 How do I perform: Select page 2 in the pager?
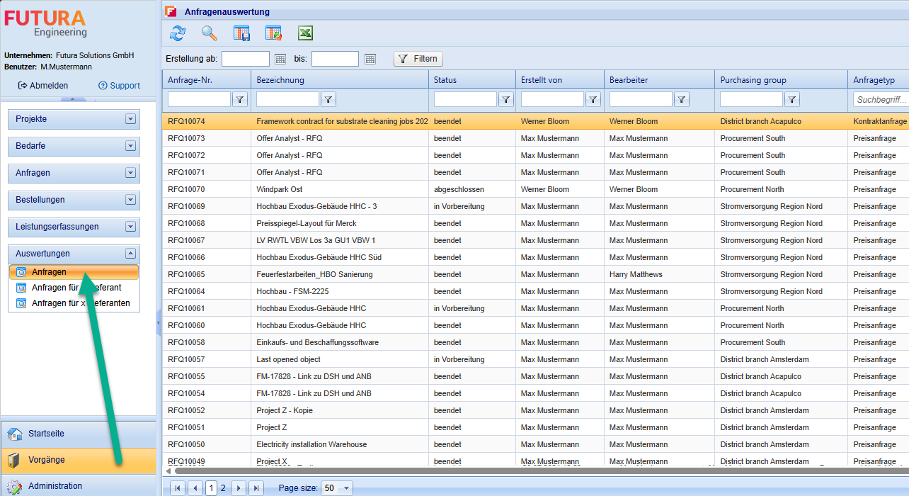click(223, 488)
